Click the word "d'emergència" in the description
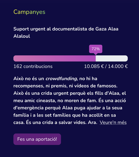Screen dimensions: 139x157 tap(28, 108)
